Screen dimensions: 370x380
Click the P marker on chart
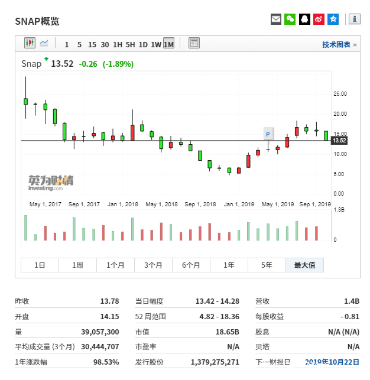[268, 134]
